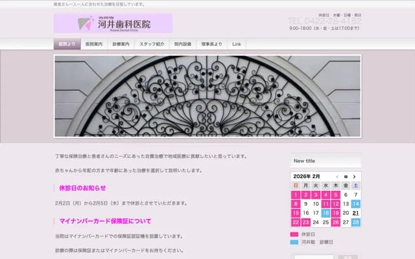Click the calendar's center today button

pyautogui.click(x=346, y=177)
